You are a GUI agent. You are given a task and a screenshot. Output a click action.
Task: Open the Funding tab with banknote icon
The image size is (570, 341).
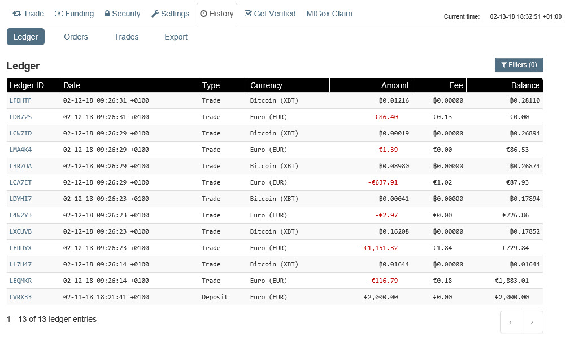click(x=74, y=14)
